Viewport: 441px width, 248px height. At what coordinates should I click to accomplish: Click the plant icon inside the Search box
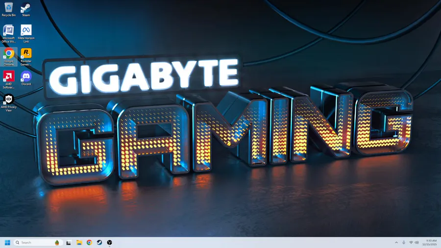pyautogui.click(x=57, y=243)
